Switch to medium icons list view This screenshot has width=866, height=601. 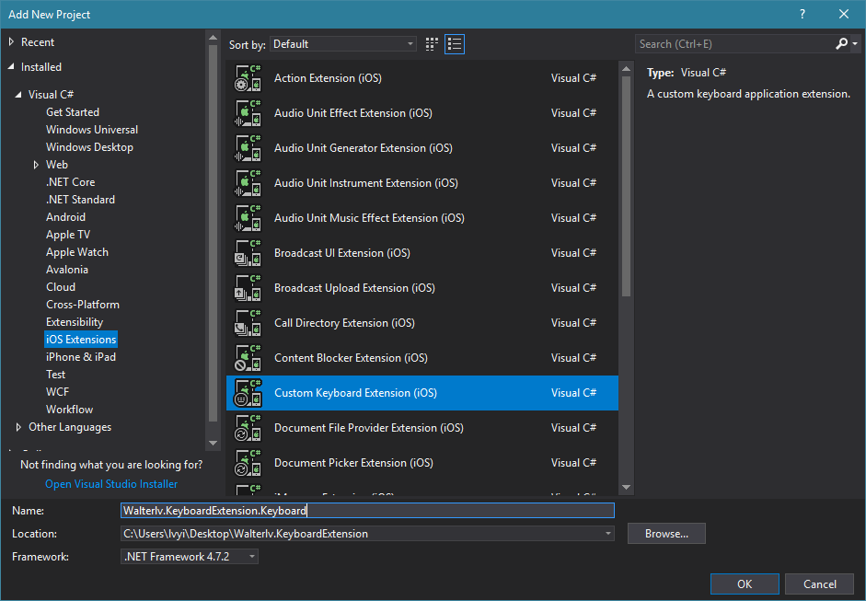[x=455, y=44]
